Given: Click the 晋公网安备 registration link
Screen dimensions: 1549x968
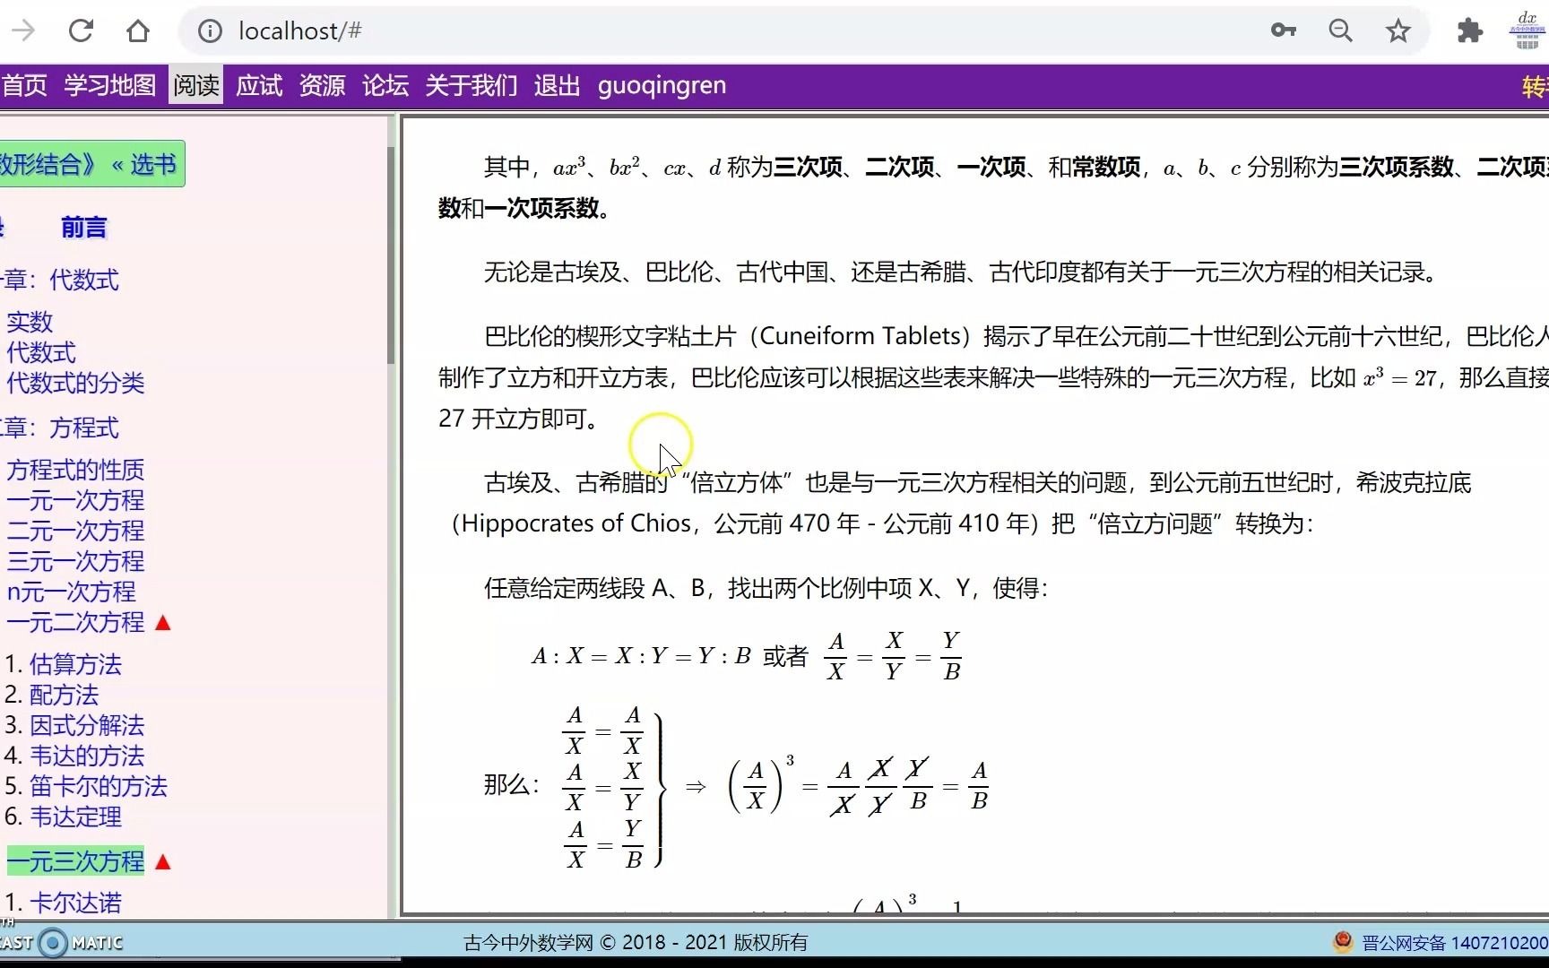Looking at the screenshot, I should [x=1455, y=943].
